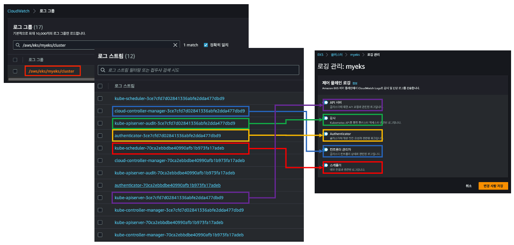Open kube-scheduler-70ca2ebbdbe log stream
The height and width of the screenshot is (245, 514).
pyautogui.click(x=169, y=148)
